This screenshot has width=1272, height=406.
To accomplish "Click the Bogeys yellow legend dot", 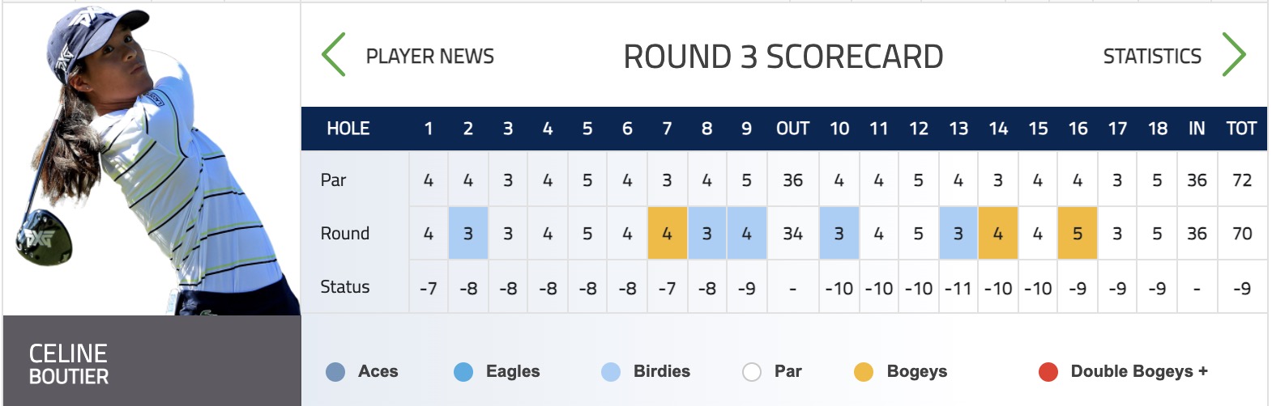I will pyautogui.click(x=864, y=372).
